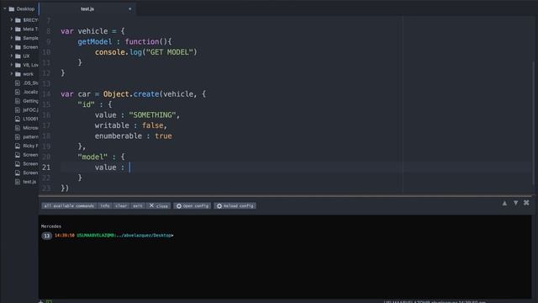Image resolution: width=538 pixels, height=303 pixels.
Task: Switch to the test.js editor tab
Action: 87,9
